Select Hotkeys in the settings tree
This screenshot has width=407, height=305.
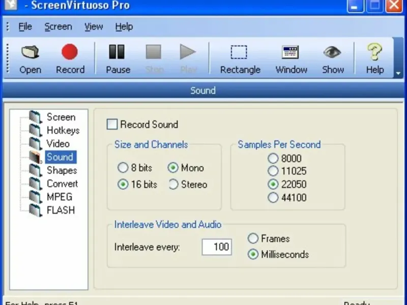click(x=63, y=130)
